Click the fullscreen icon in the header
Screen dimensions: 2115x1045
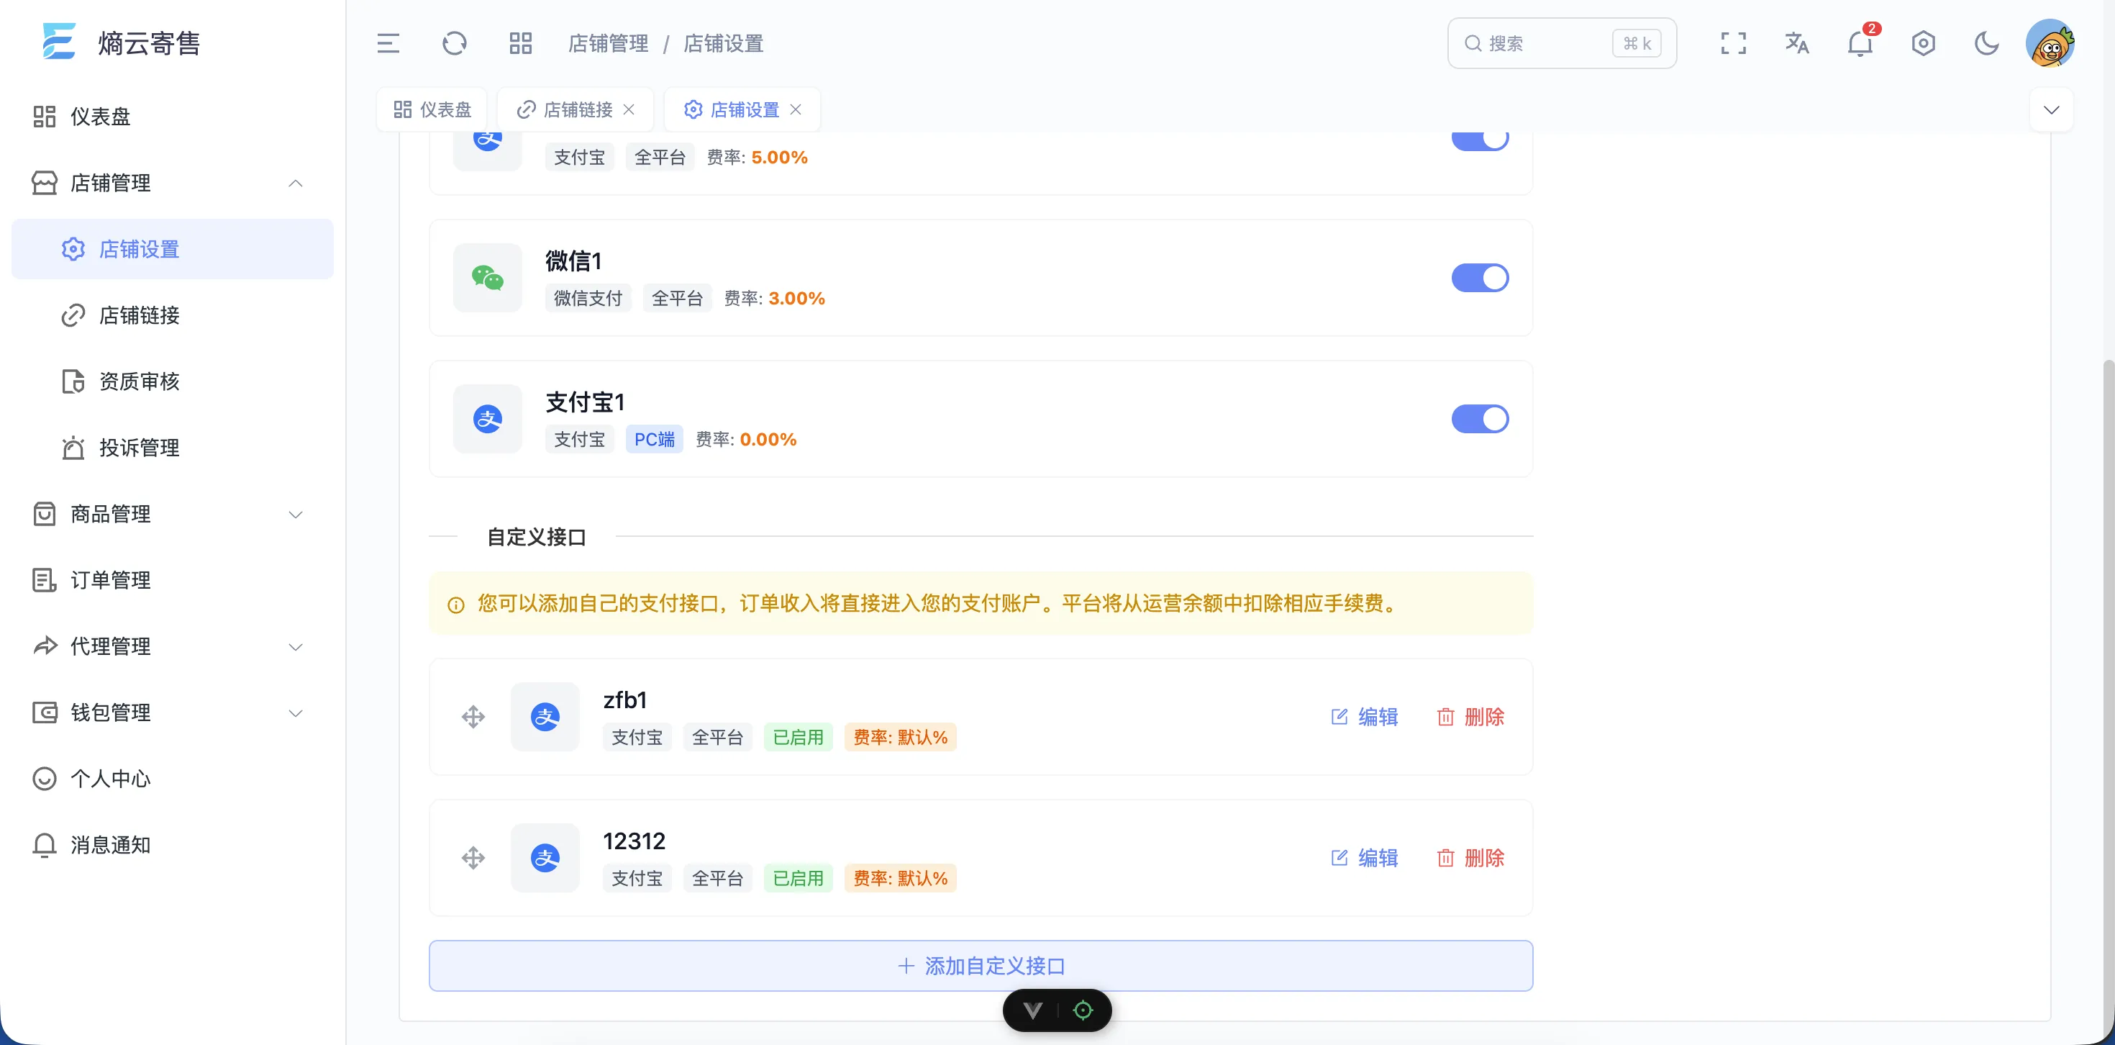click(x=1733, y=42)
